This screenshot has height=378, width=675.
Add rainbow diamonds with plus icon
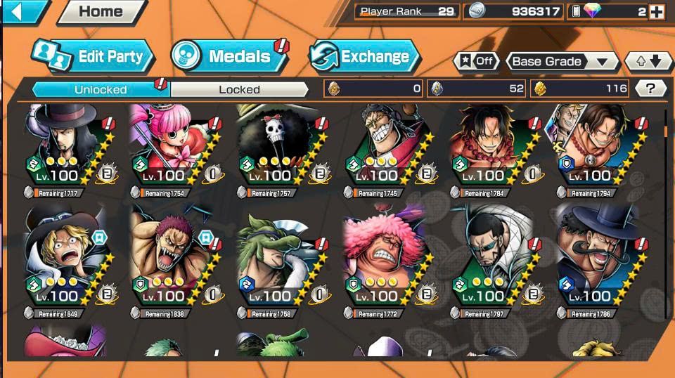[657, 12]
